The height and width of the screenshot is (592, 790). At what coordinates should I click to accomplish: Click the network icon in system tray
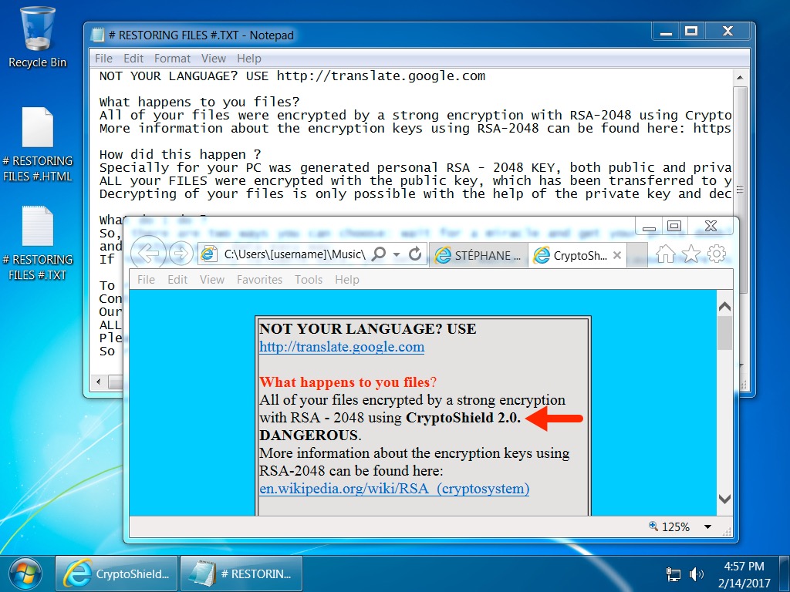[x=673, y=573]
